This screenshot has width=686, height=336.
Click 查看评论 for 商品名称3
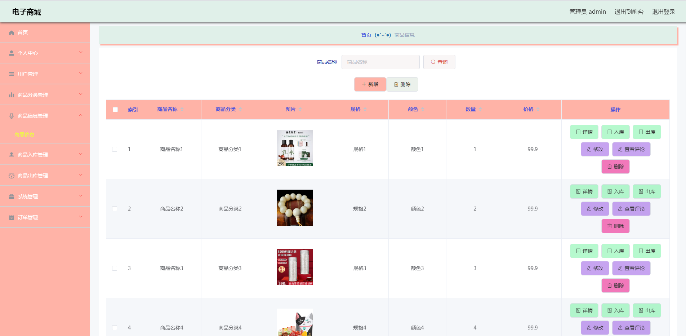point(631,268)
